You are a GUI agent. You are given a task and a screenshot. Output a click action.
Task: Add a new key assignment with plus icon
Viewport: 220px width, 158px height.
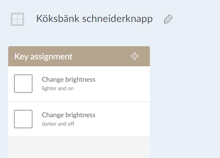tap(134, 56)
